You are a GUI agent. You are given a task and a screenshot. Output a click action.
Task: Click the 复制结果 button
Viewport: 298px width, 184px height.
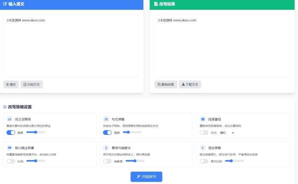(x=166, y=84)
